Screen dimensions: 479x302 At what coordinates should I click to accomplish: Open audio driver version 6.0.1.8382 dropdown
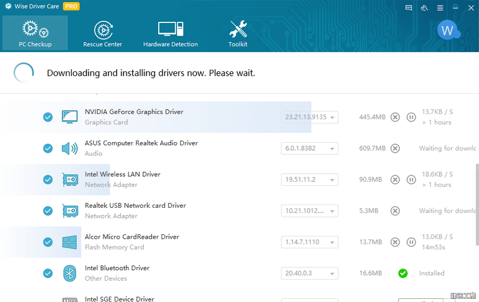(x=310, y=149)
